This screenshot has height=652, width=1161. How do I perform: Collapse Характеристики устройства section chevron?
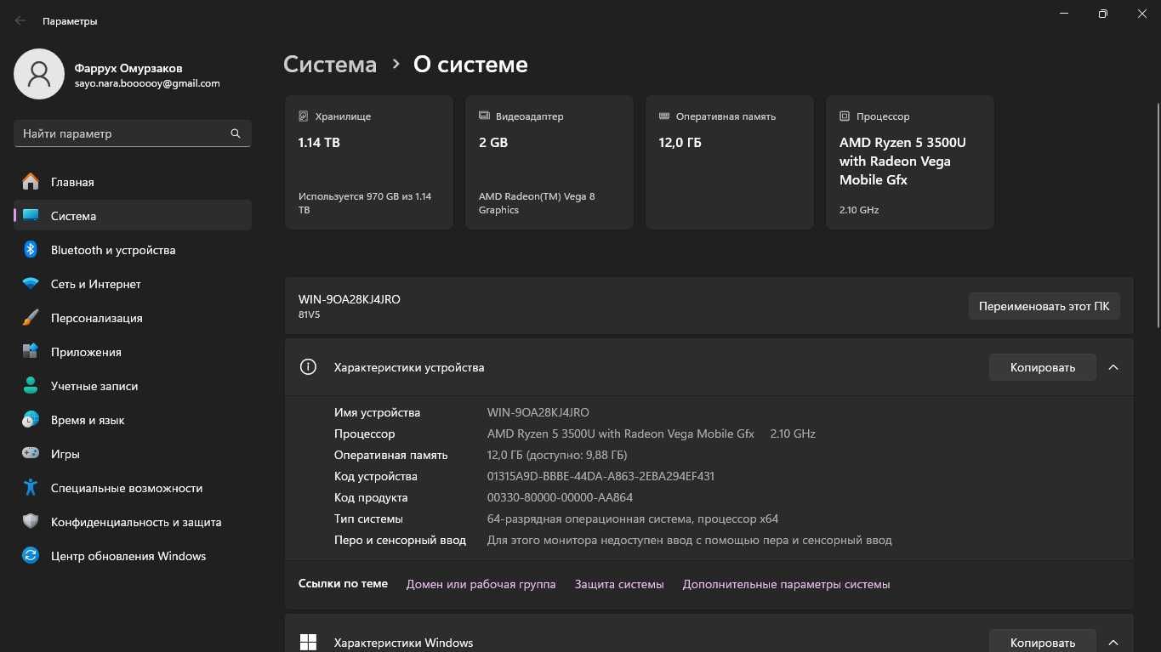point(1113,367)
